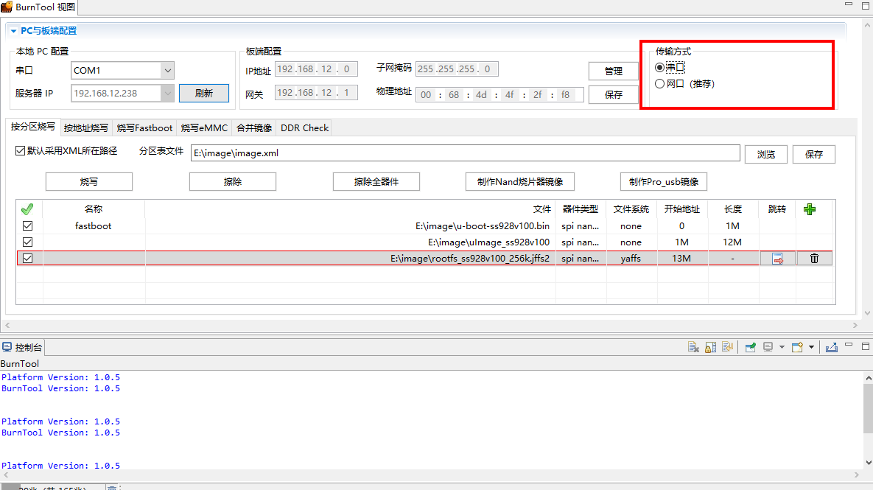Uncheck the fastboot partition checkbox

point(28,226)
